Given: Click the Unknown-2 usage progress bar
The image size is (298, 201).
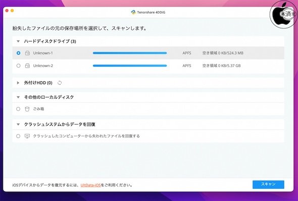Looking at the screenshot, I should pos(130,66).
